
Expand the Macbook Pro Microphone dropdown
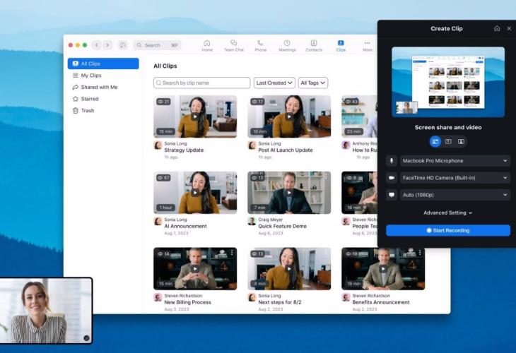[455, 161]
